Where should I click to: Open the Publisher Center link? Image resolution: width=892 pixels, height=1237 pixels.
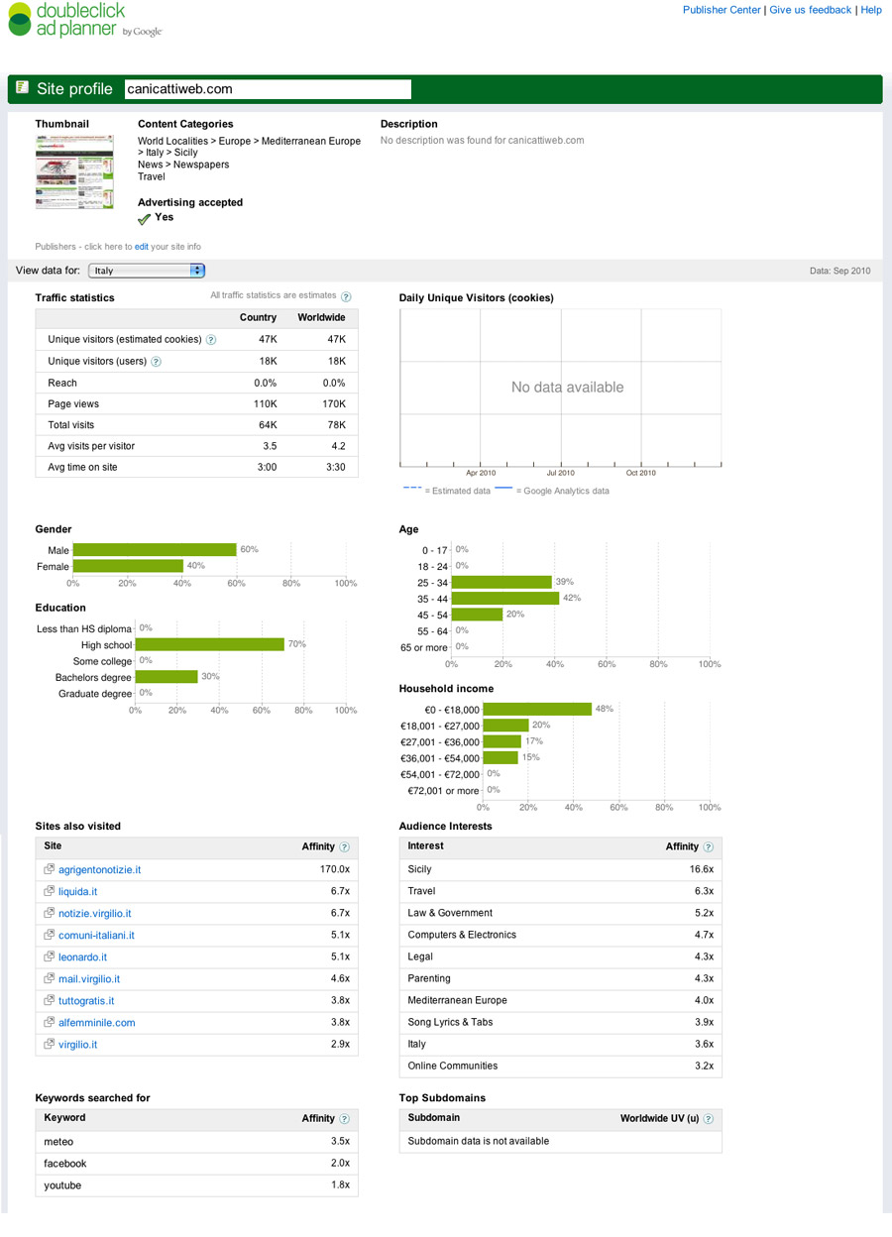click(722, 10)
